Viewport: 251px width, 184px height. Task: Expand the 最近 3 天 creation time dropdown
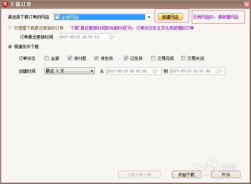(69, 71)
